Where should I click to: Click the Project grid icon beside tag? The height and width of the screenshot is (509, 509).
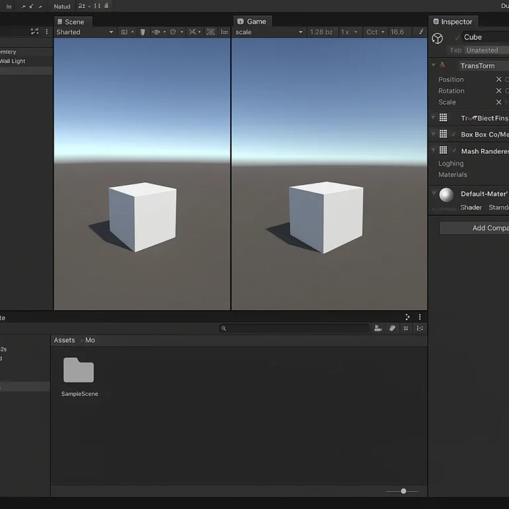[406, 329]
